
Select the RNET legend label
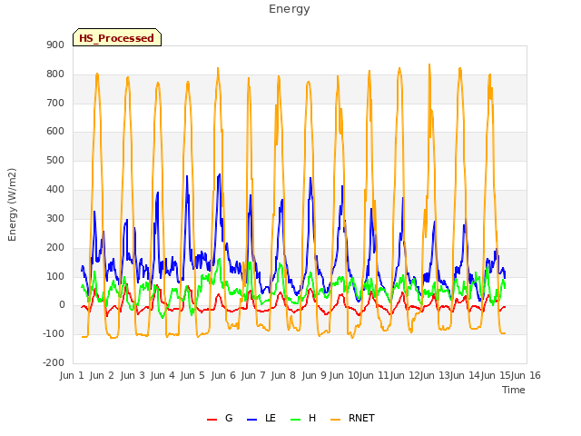tap(361, 418)
